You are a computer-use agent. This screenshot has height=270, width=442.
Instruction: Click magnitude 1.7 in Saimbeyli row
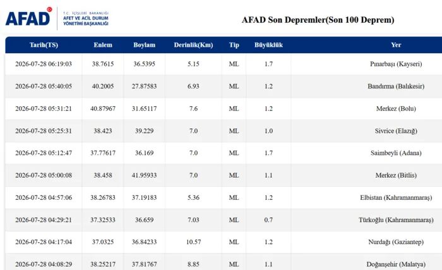[268, 153]
